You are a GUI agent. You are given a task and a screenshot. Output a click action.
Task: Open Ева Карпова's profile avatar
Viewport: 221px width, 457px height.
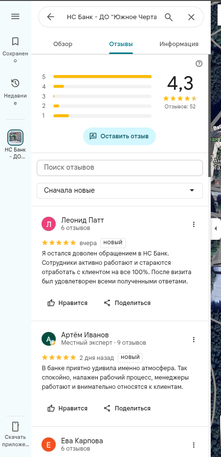tap(48, 444)
